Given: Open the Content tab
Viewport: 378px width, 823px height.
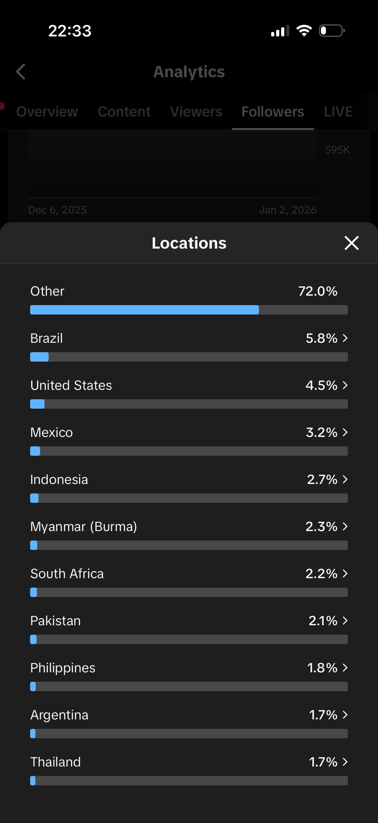Looking at the screenshot, I should point(124,112).
